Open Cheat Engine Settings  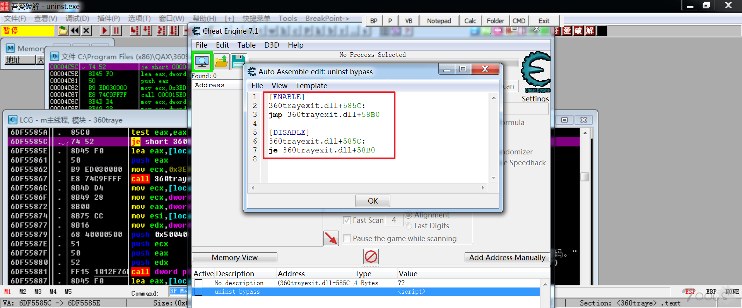535,99
